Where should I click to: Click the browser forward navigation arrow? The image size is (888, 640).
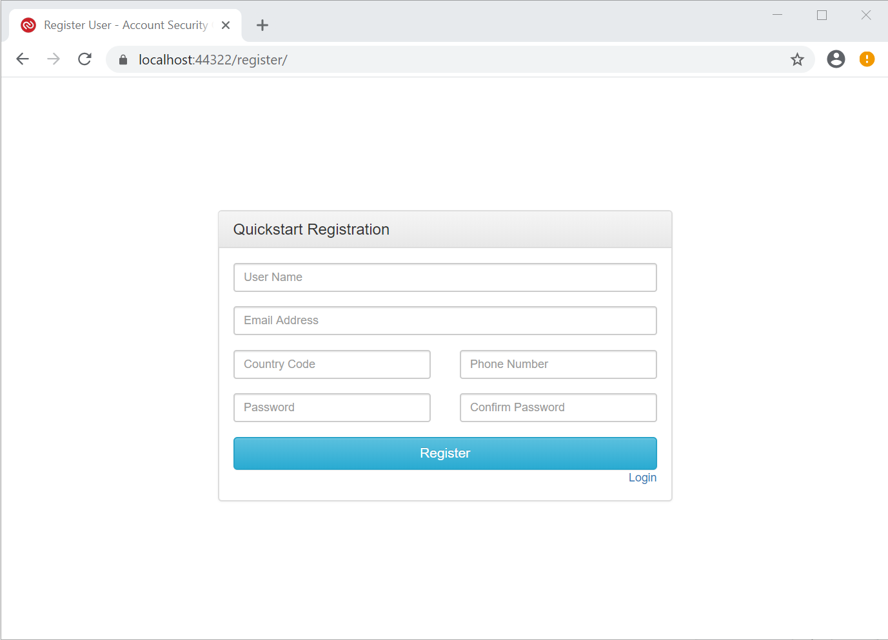[54, 59]
